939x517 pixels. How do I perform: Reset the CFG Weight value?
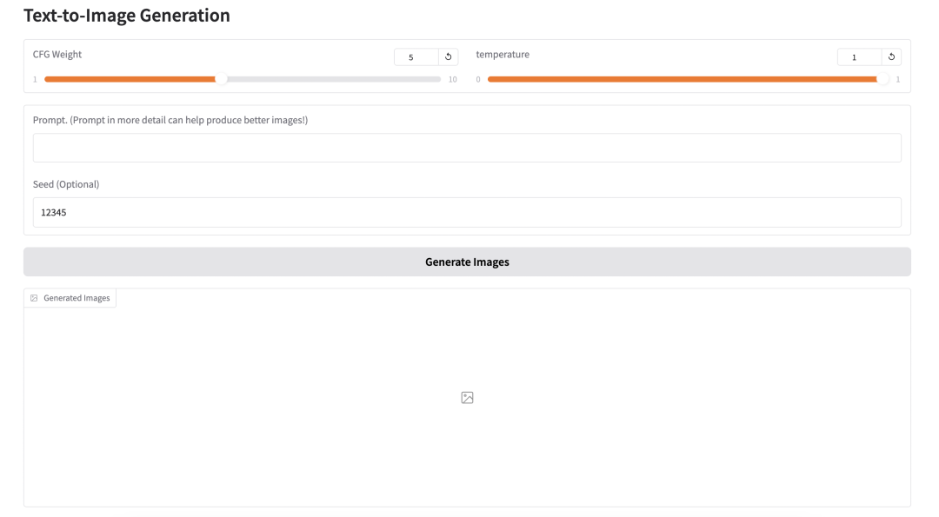448,56
